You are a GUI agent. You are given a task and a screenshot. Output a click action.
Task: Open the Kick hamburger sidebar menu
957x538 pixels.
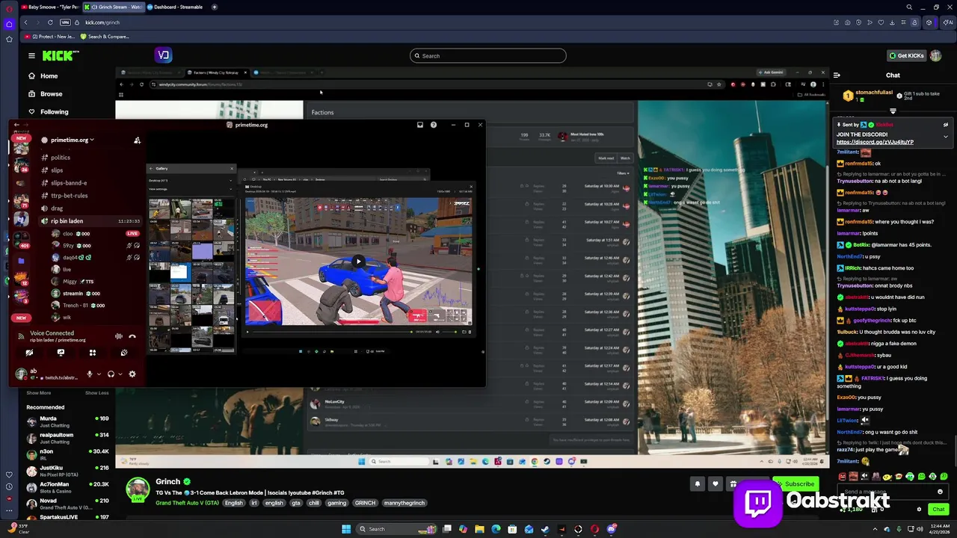click(31, 55)
